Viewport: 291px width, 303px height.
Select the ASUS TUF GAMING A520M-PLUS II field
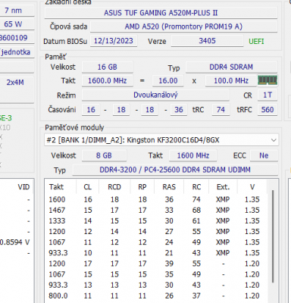tap(161, 13)
